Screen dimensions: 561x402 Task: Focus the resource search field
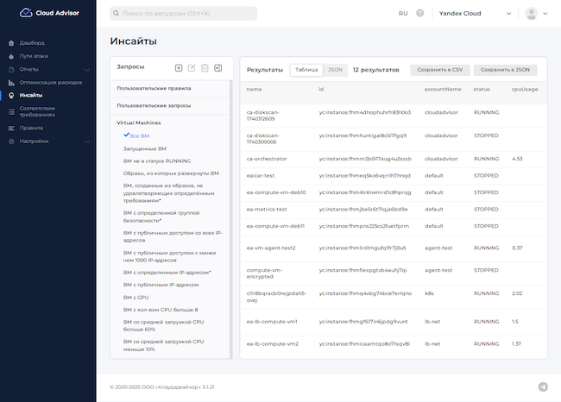(x=184, y=14)
